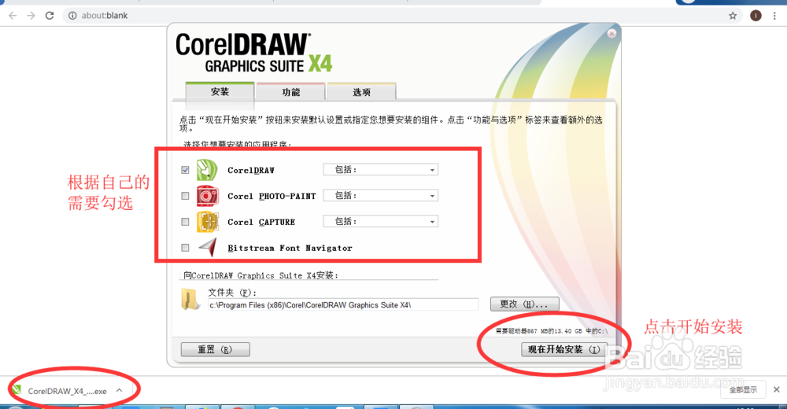The height and width of the screenshot is (409, 787).
Task: Reload the page with the refresh icon
Action: coord(49,16)
